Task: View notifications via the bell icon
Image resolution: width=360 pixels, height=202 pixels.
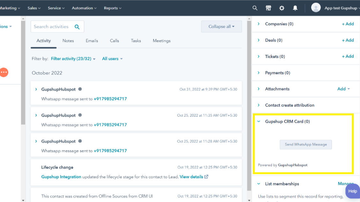Action: (x=295, y=8)
